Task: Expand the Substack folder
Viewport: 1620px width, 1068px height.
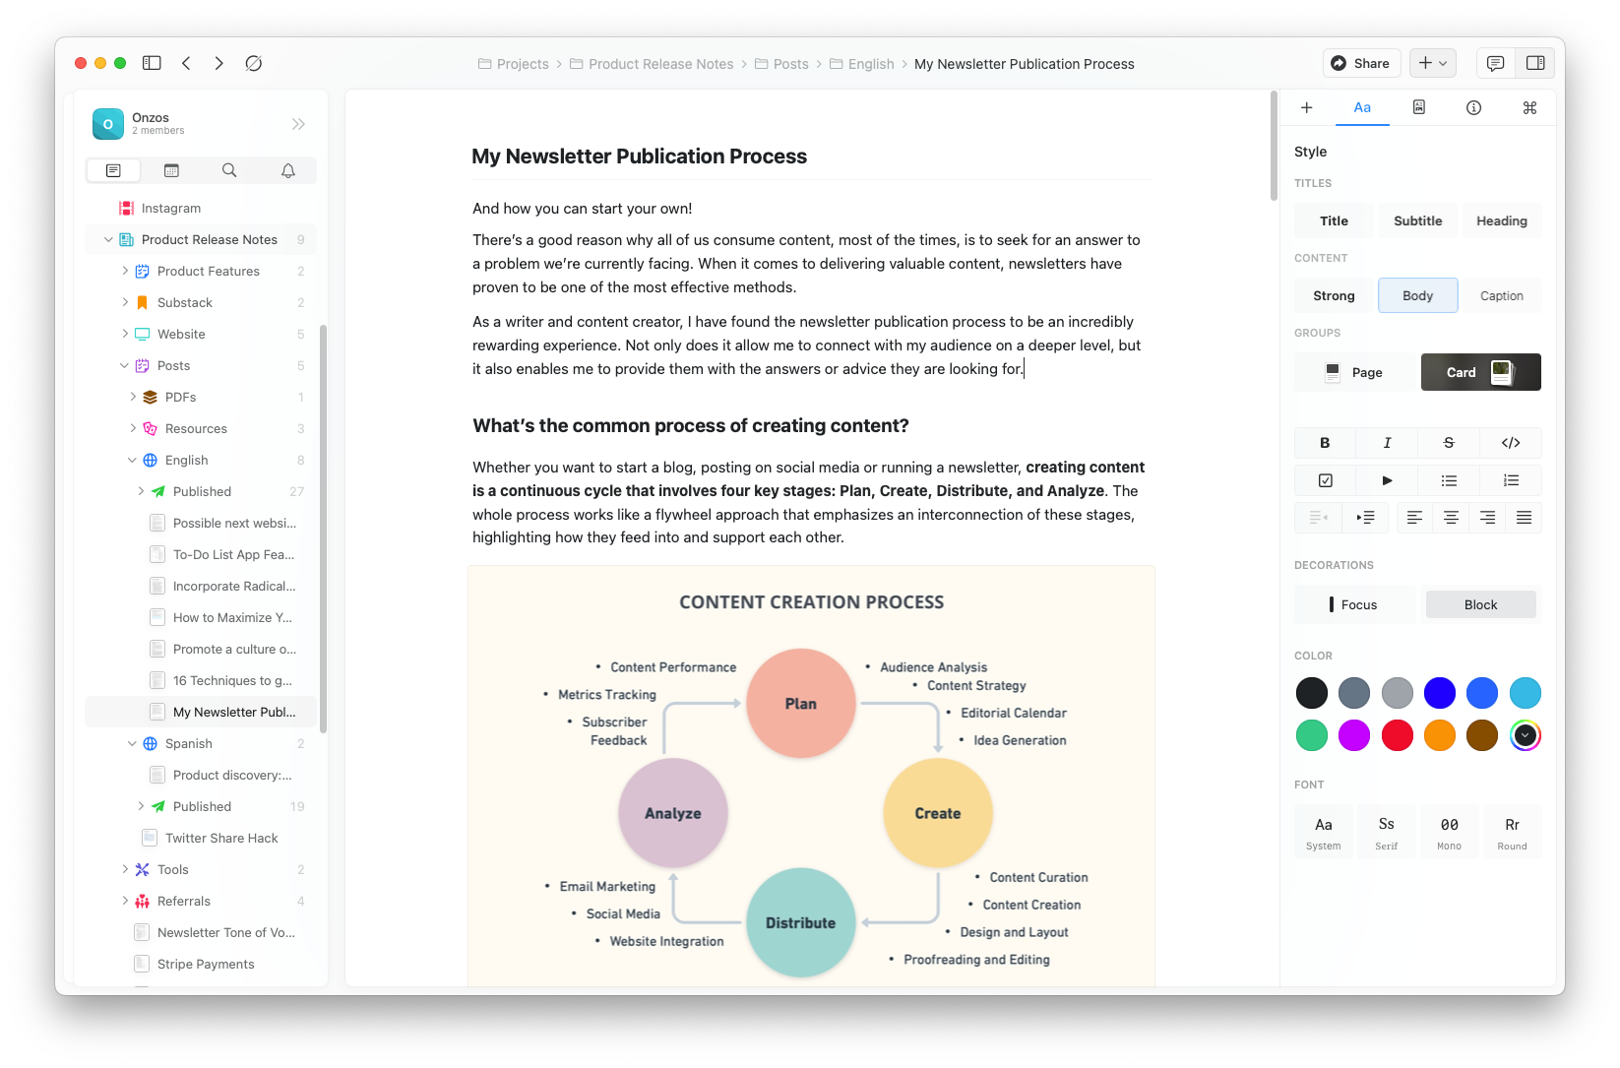Action: tap(124, 302)
